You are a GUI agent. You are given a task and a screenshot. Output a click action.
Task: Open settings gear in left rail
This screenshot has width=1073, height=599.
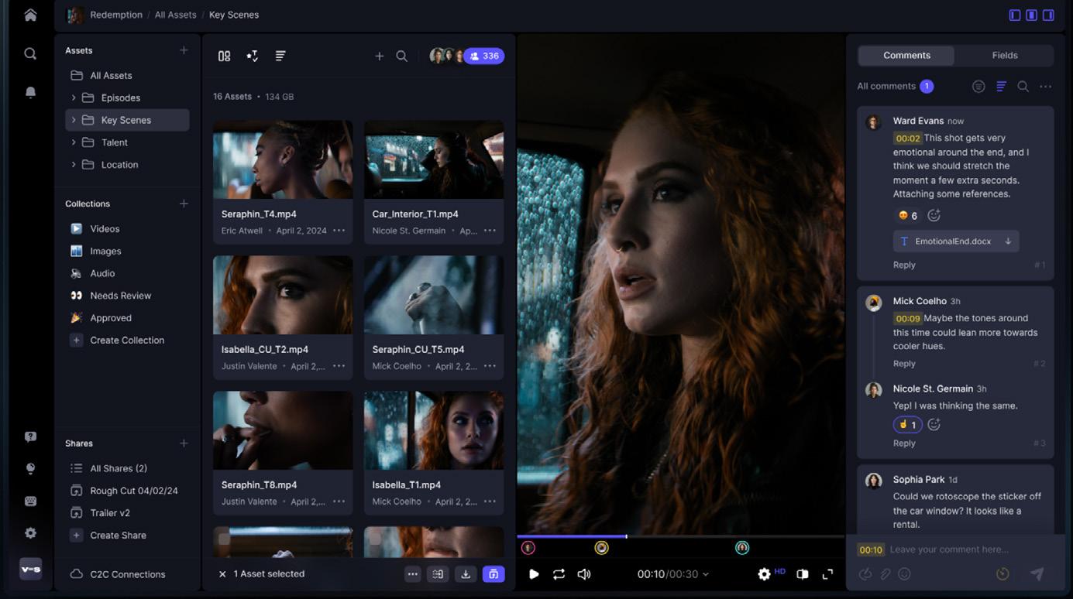coord(30,533)
